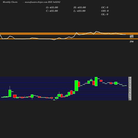Click the munafasutra.tbrjar.com BSE source label

pyautogui.click(x=43, y=2)
